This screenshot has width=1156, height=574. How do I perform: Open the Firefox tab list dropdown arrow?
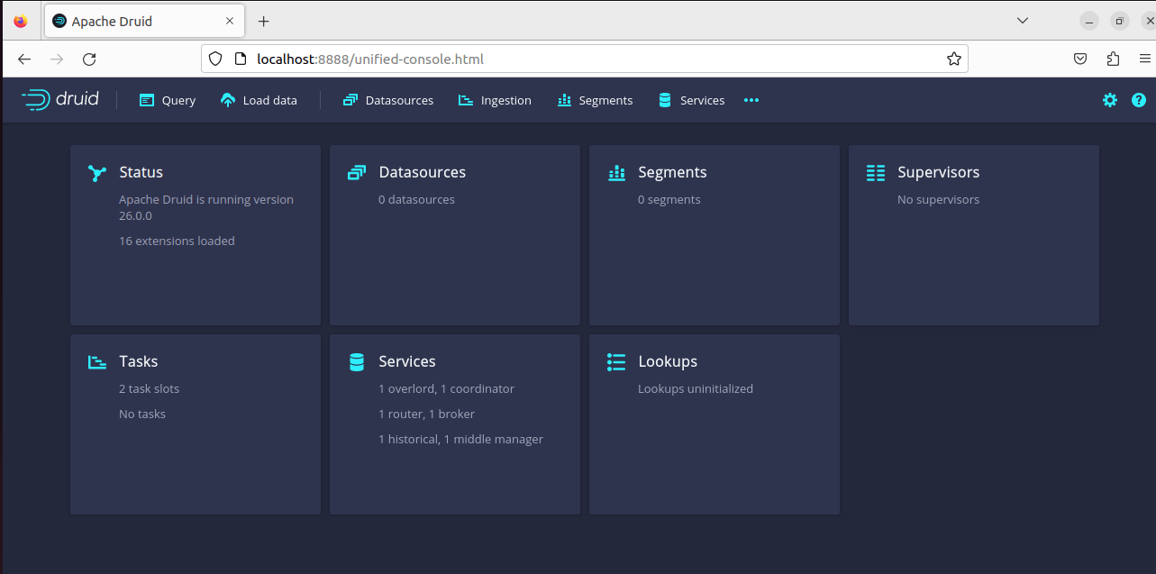click(1023, 21)
